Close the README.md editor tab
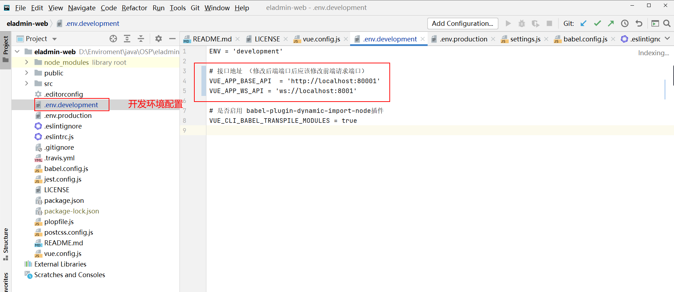 (238, 39)
